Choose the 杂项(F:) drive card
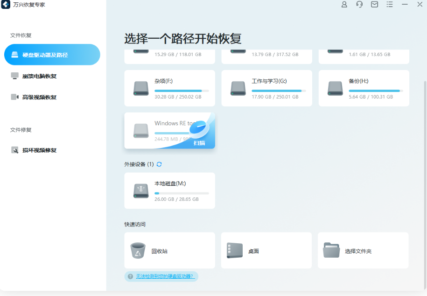427x296 pixels. click(x=169, y=88)
